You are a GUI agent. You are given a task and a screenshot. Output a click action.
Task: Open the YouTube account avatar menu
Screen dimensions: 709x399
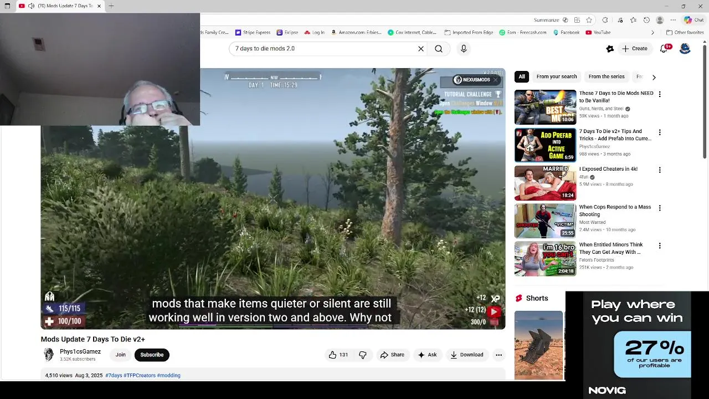[685, 49]
